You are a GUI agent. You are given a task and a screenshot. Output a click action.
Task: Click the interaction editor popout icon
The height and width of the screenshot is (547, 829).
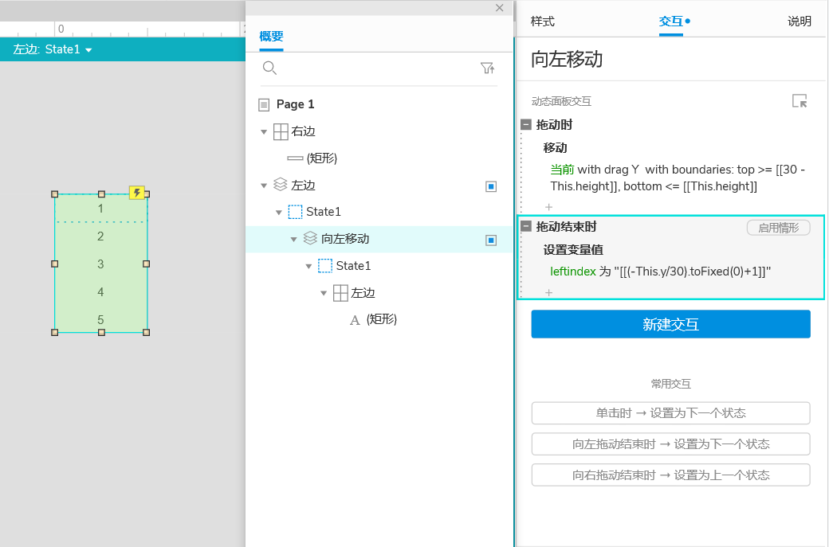(800, 100)
